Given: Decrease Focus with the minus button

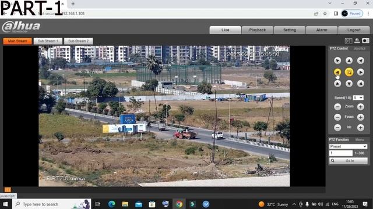Looking at the screenshot, I should 337,117.
